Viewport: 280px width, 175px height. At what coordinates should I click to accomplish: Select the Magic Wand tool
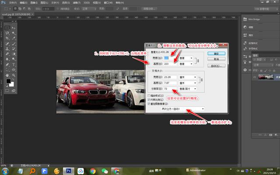click(14, 33)
